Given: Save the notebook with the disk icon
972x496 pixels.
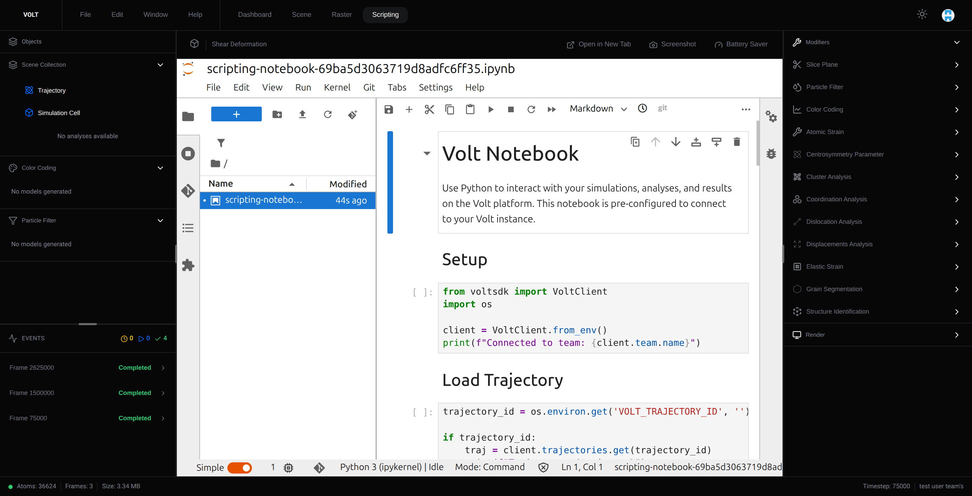Looking at the screenshot, I should 389,109.
